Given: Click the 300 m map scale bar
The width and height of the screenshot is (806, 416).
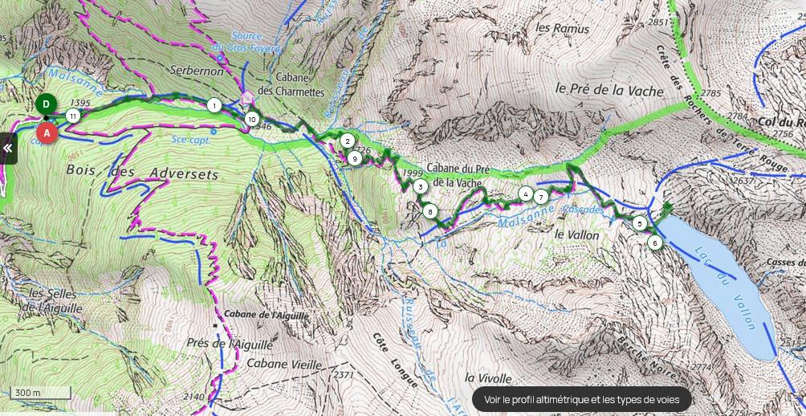Looking at the screenshot, I should click(x=40, y=393).
